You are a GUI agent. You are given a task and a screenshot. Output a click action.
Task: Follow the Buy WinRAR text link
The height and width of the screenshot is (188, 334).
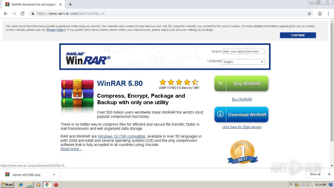[x=242, y=99]
